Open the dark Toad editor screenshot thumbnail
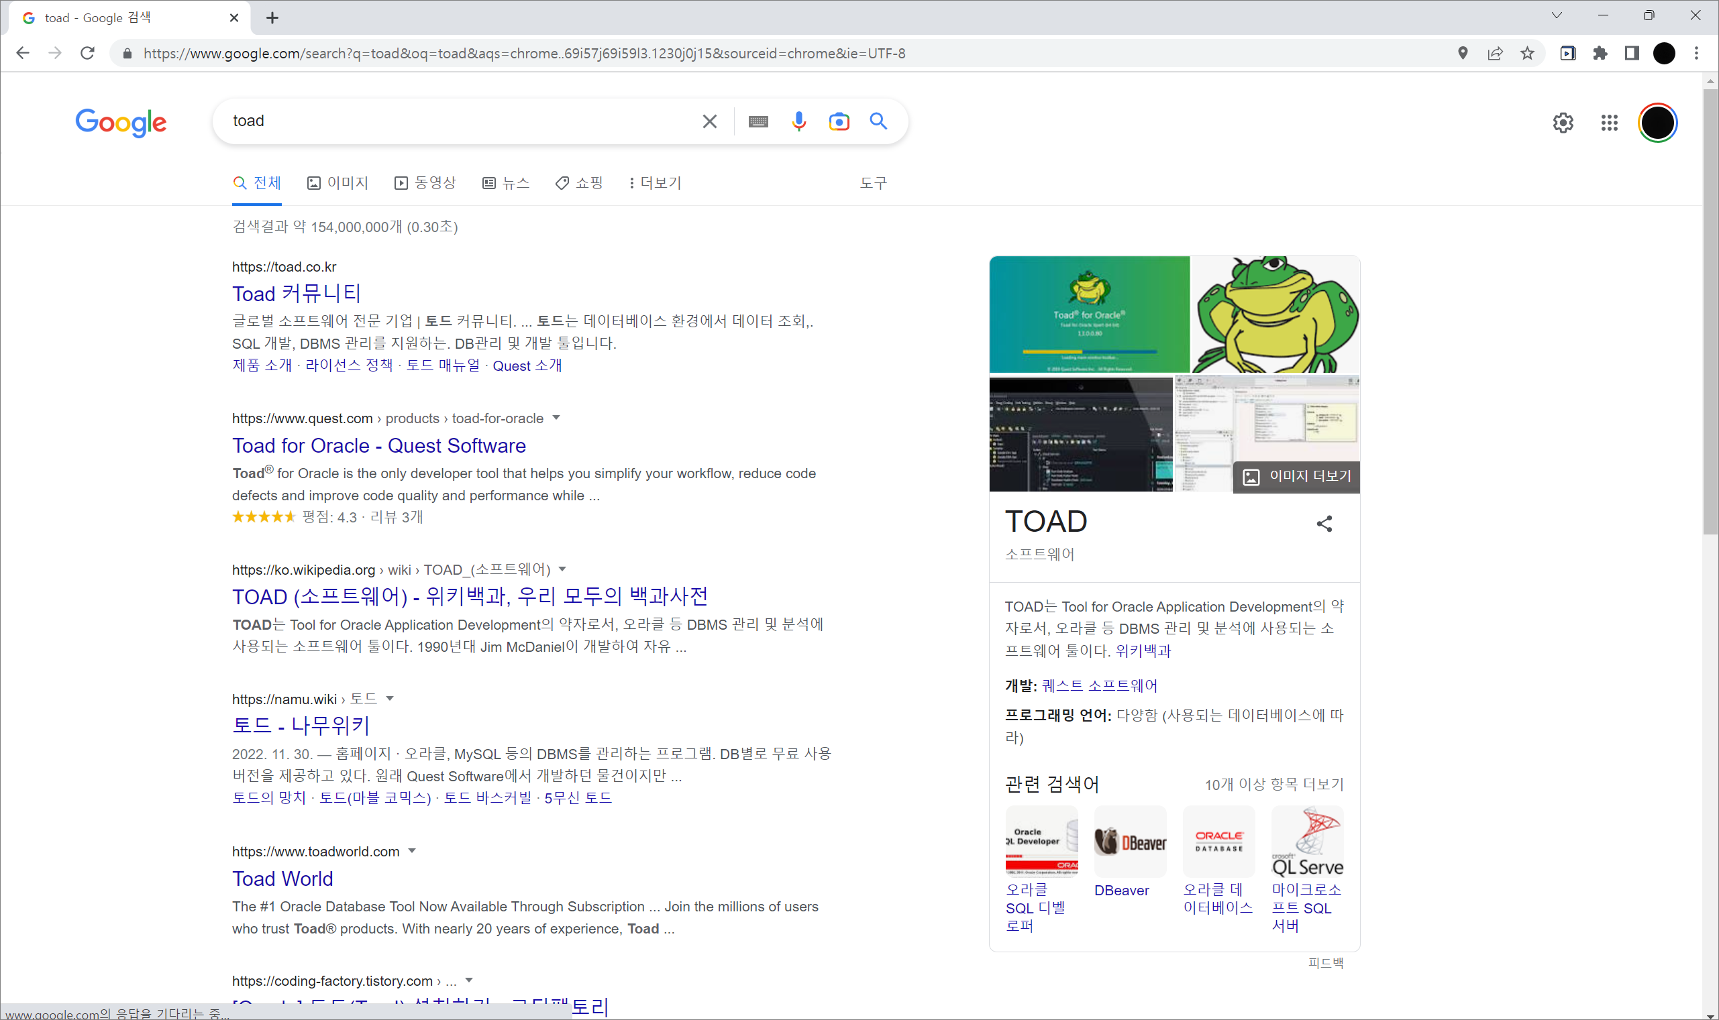The height and width of the screenshot is (1020, 1719). (1081, 434)
